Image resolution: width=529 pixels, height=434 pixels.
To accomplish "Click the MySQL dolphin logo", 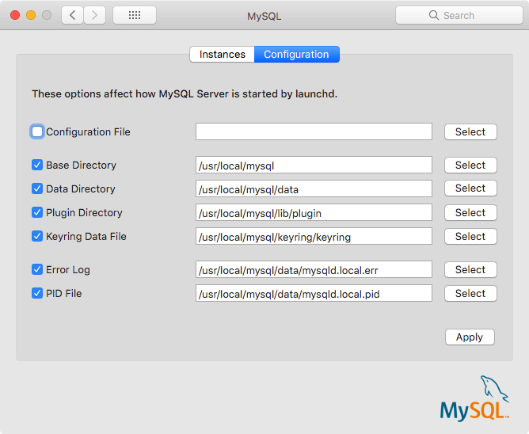I will [475, 398].
